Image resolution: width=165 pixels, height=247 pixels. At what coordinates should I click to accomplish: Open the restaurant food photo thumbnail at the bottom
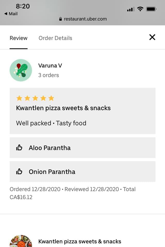click(x=21, y=241)
